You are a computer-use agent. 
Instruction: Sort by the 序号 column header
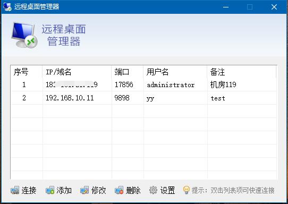(x=27, y=72)
